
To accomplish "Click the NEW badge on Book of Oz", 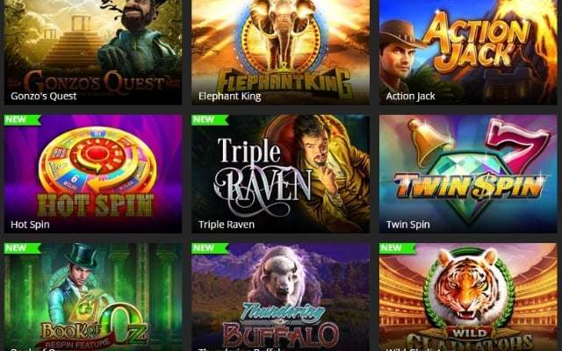I will coord(22,248).
